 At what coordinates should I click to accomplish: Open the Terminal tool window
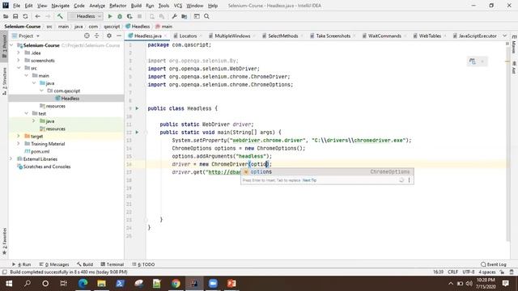pyautogui.click(x=112, y=264)
